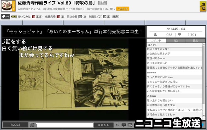The width and height of the screenshot is (207, 130).
Task: Click the viewer count person icon
Action: [x=155, y=35]
